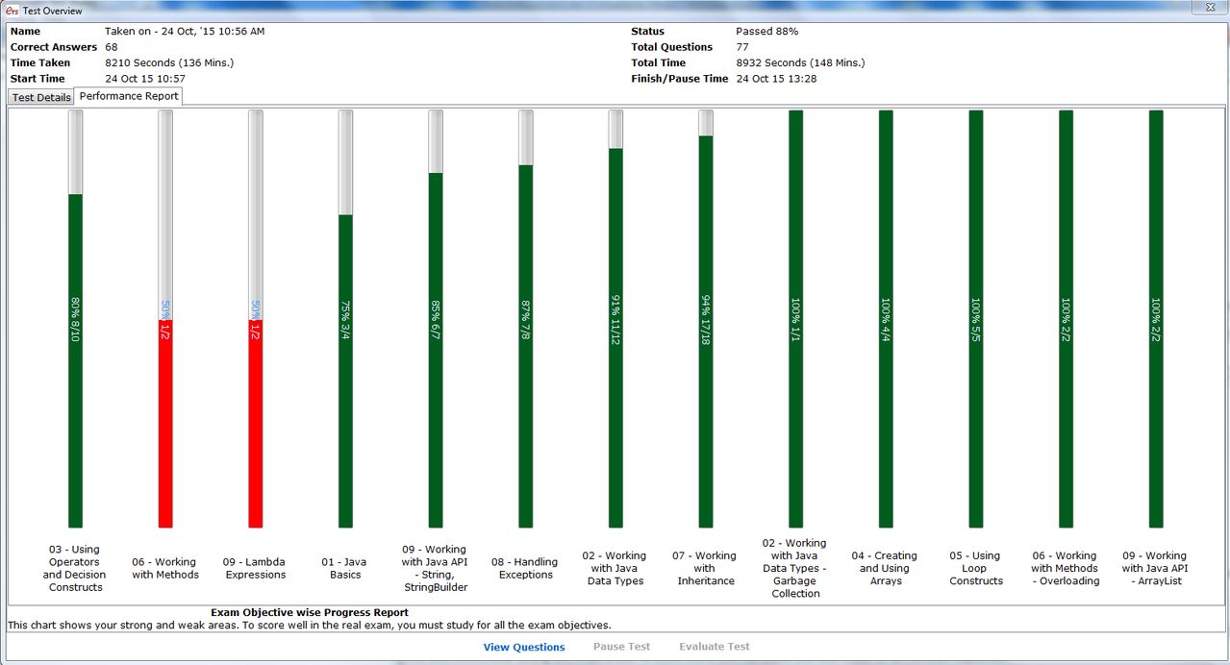Click the '8932 Seconds (148 Mins.)' total time value
Screen dimensions: 1230x665
coord(800,62)
